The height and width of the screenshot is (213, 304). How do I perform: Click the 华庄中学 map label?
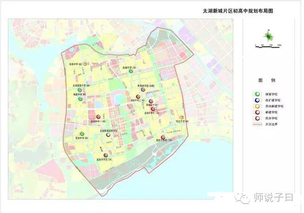click(182, 121)
